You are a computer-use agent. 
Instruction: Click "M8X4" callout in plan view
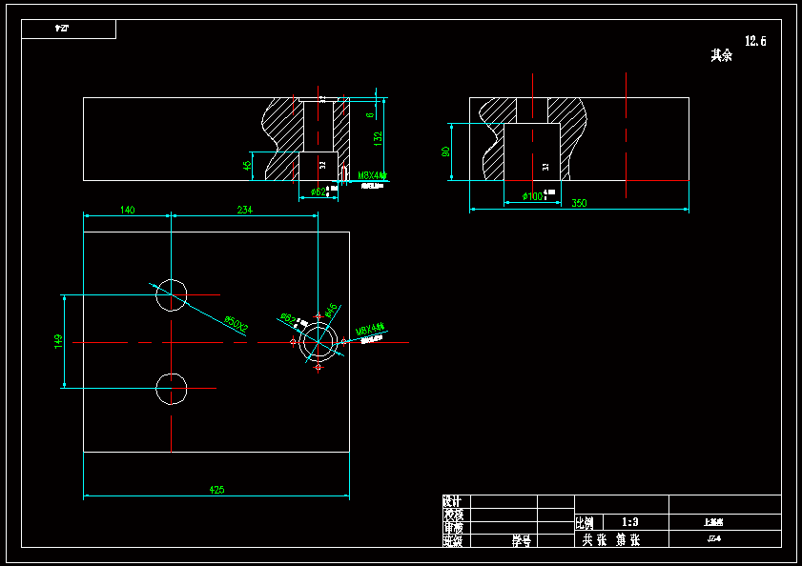370,328
